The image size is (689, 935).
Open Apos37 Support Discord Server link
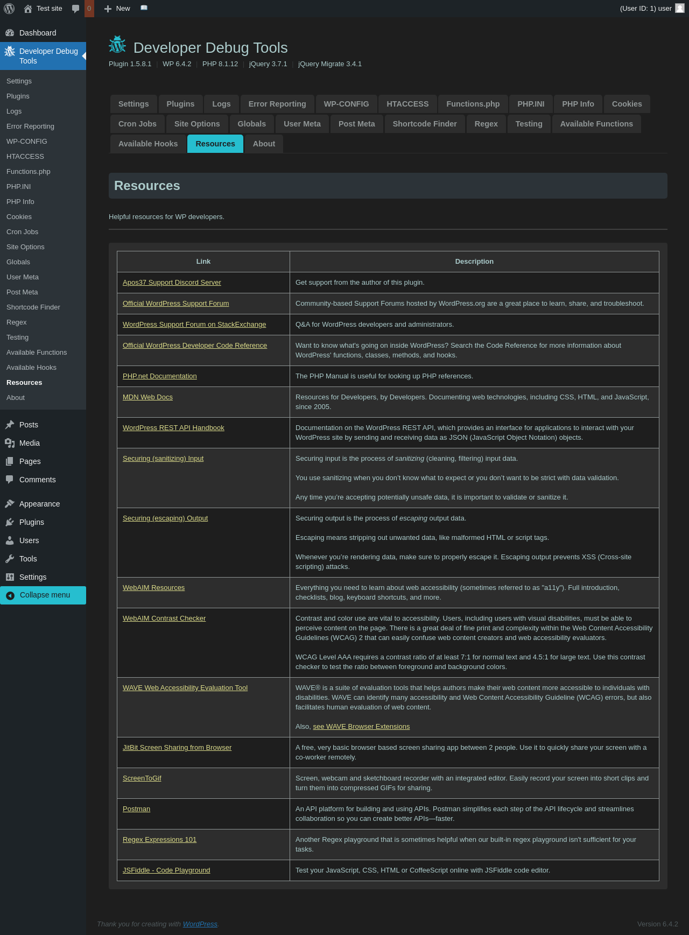pyautogui.click(x=172, y=283)
